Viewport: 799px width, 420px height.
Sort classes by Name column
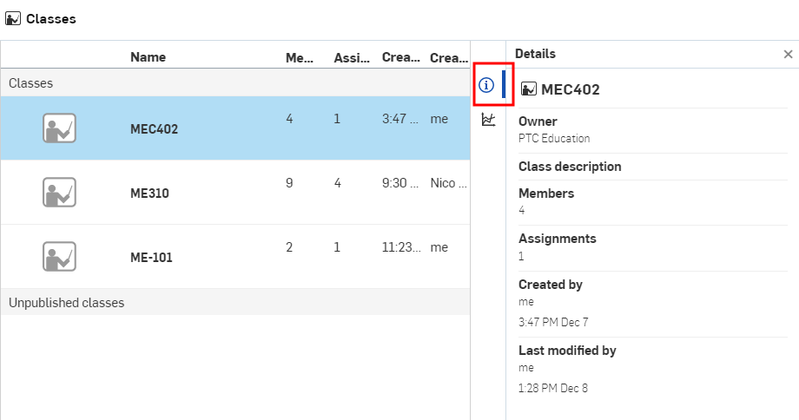[148, 57]
